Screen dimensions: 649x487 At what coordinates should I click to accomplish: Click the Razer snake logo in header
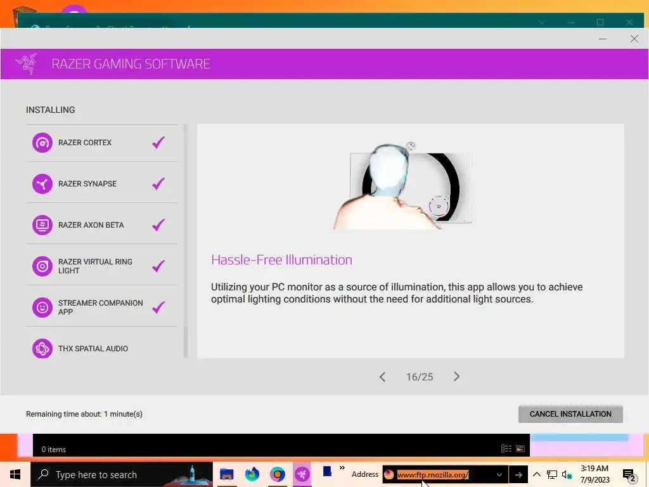27,64
